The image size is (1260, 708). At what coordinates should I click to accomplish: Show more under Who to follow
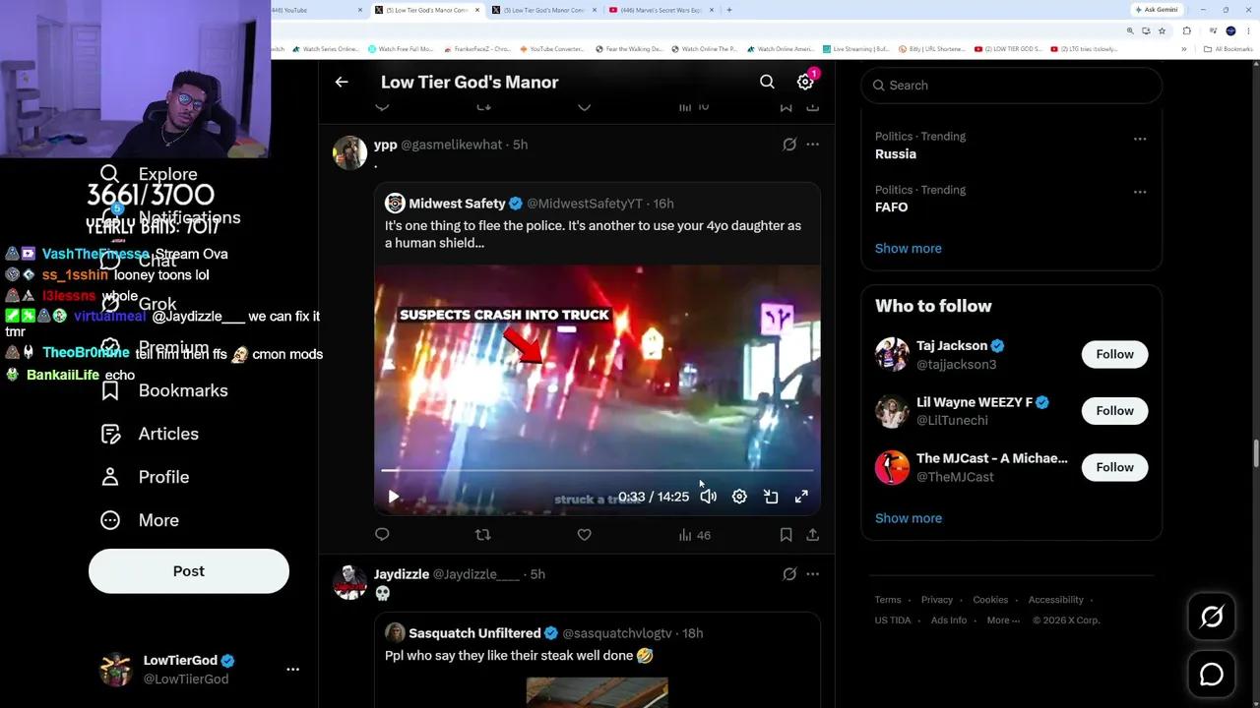point(908,518)
